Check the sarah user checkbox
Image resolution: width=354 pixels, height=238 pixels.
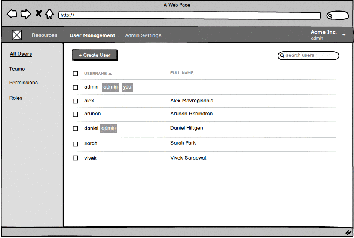pyautogui.click(x=76, y=144)
